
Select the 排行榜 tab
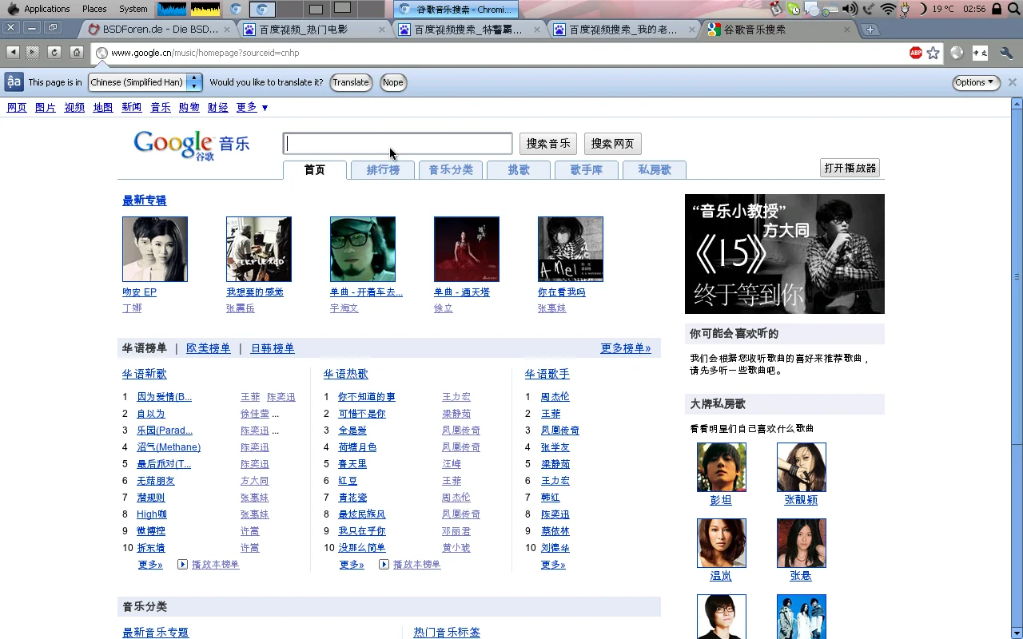(383, 170)
